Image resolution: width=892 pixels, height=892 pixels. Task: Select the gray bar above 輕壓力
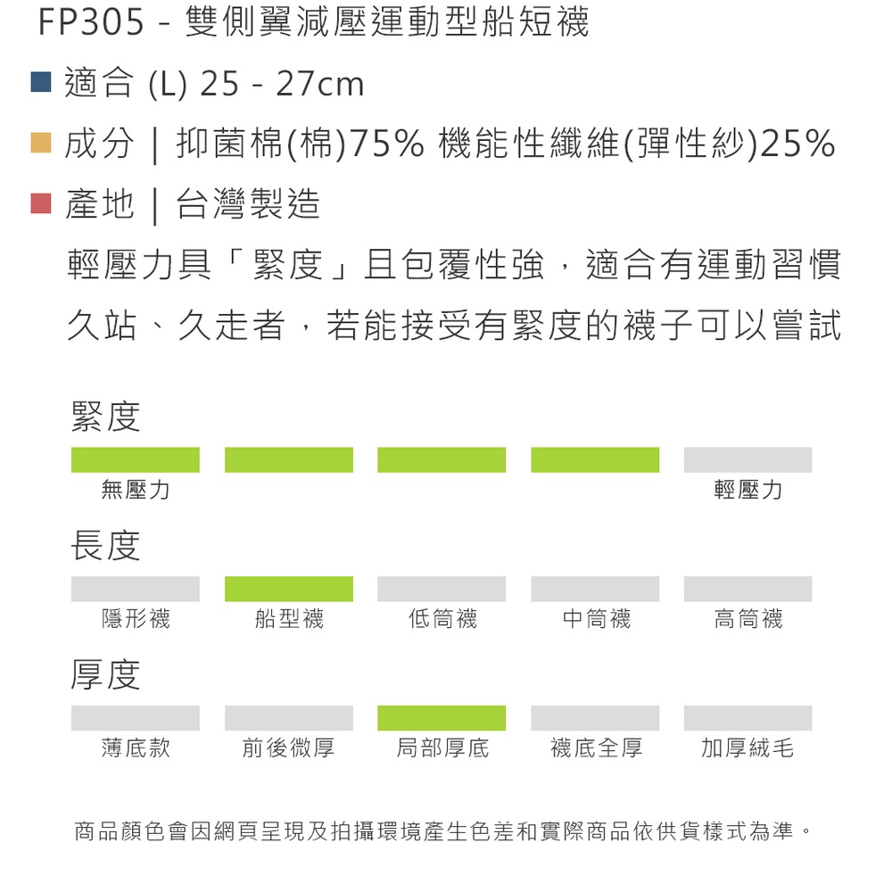(x=747, y=459)
